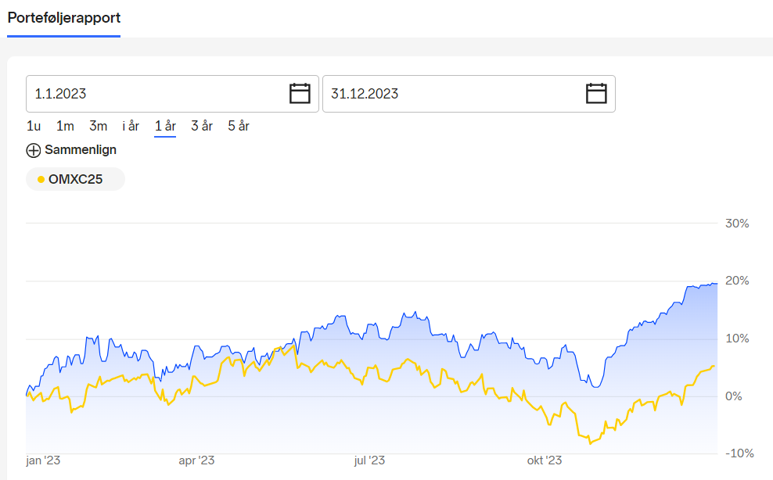Click the start date field showing 1.1.2023

172,94
